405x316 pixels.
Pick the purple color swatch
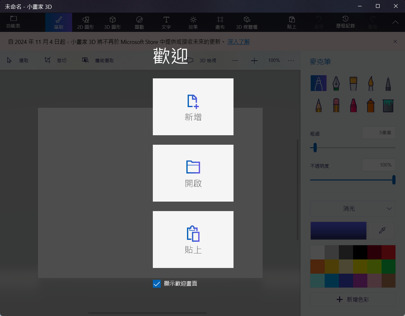click(360, 281)
